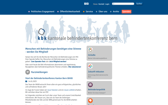Go to Home link
168x105 pixels.
pos(95,4)
